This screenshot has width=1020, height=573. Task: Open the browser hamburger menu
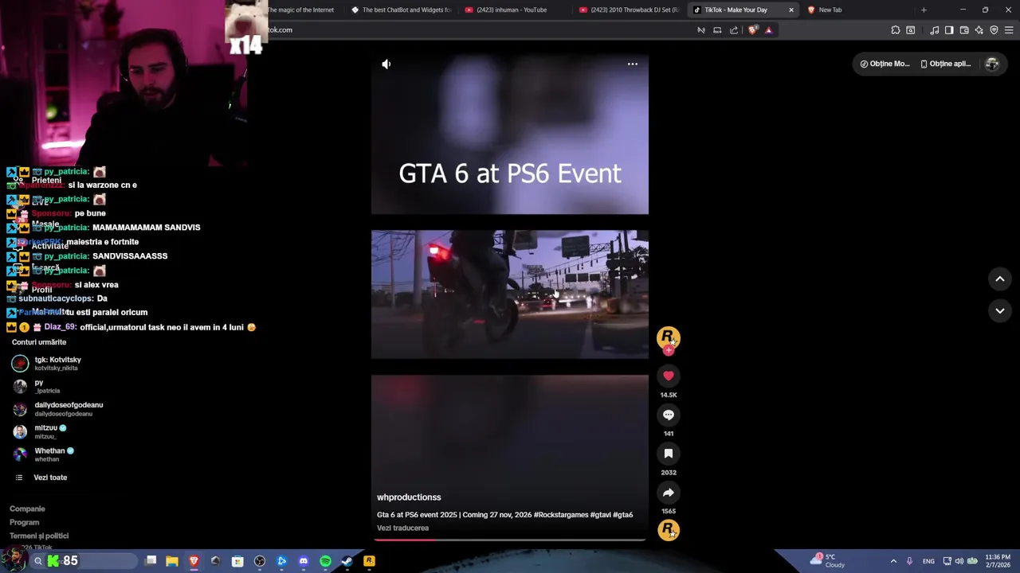(1009, 30)
